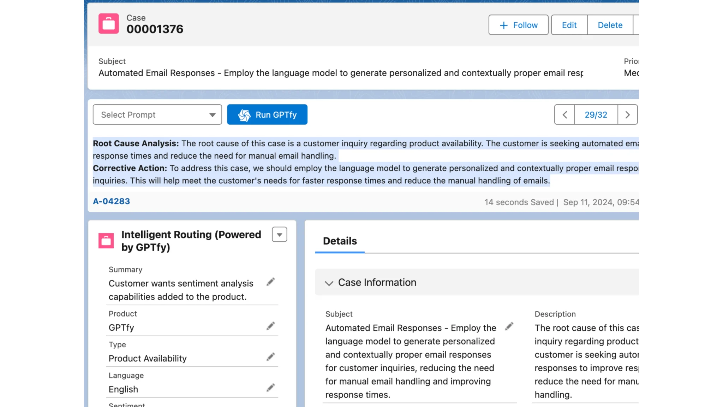Go to next GPTfy response

click(627, 115)
